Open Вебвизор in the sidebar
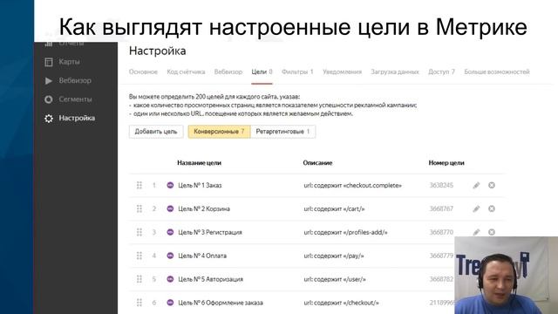558x314 pixels. coord(68,81)
